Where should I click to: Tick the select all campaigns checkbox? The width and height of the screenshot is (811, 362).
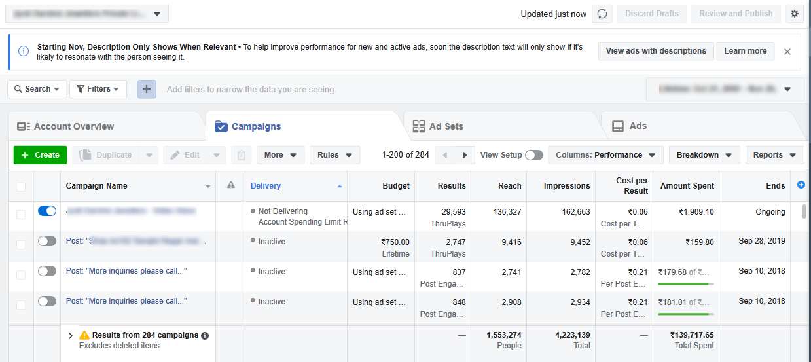point(21,187)
